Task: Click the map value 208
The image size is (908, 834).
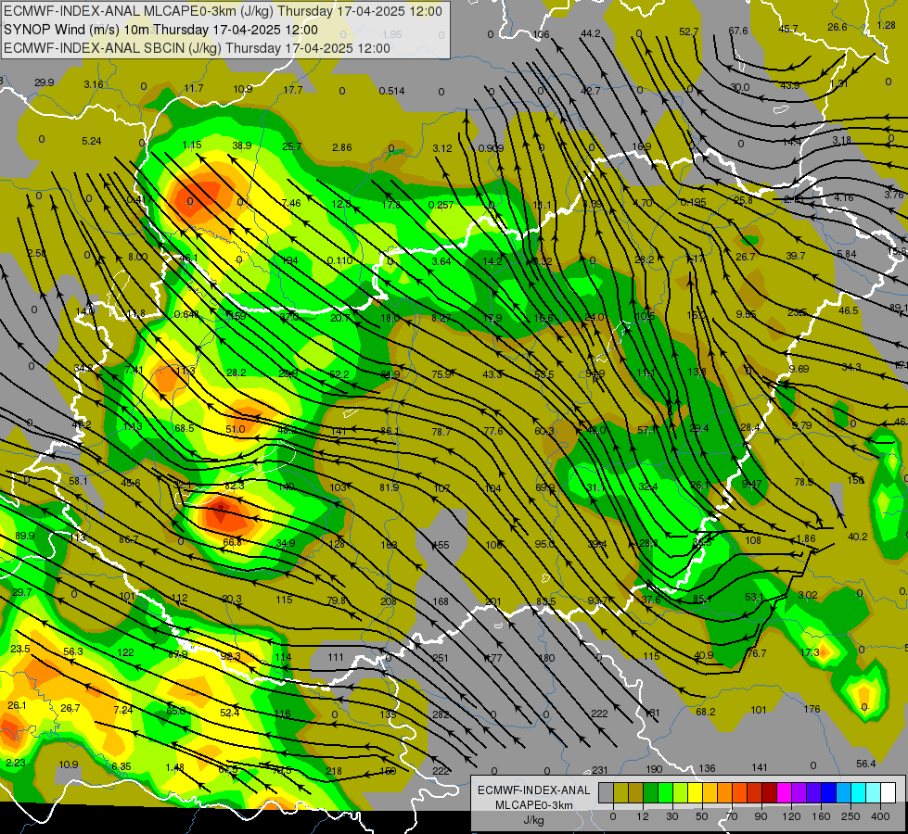Action: [389, 601]
